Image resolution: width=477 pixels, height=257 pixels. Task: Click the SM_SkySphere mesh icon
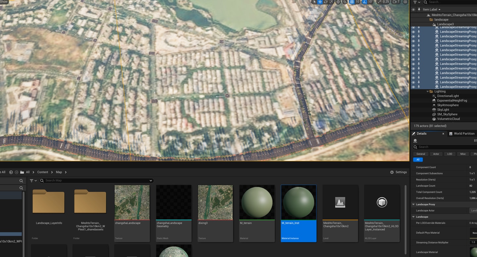434,114
